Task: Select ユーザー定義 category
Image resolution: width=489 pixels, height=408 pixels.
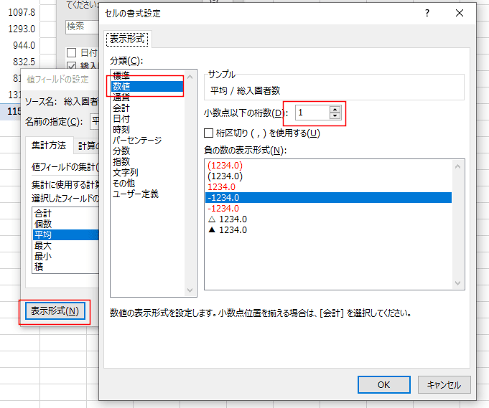Action: 136,194
